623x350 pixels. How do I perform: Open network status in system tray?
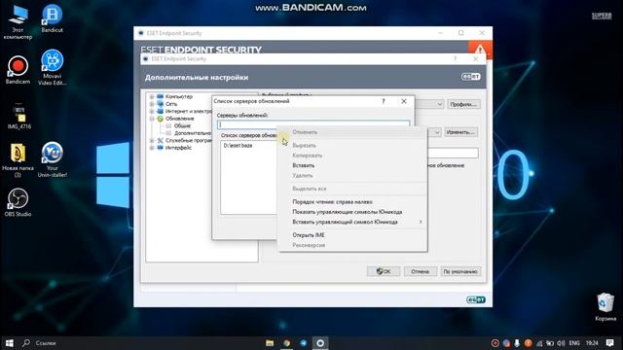539,343
